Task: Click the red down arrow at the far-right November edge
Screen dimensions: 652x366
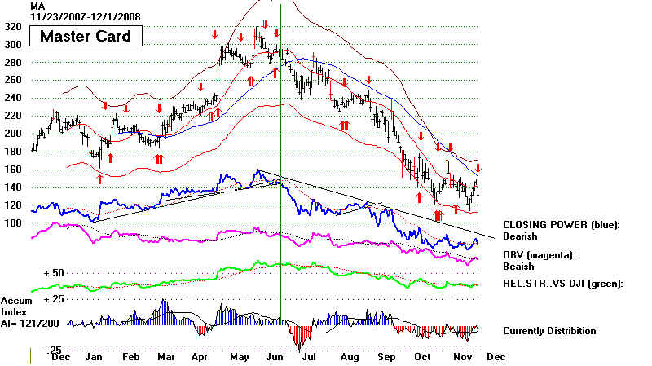Action: [479, 169]
